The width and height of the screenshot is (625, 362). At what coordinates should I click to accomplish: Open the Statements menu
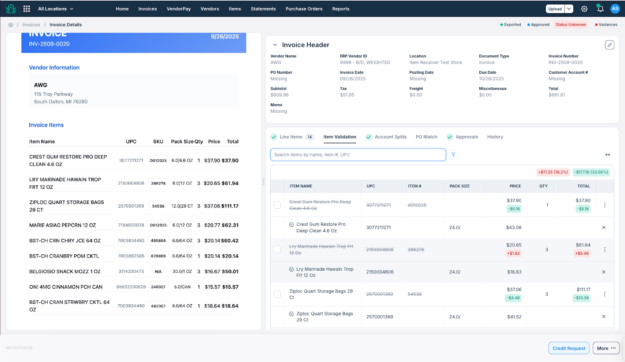coord(263,9)
